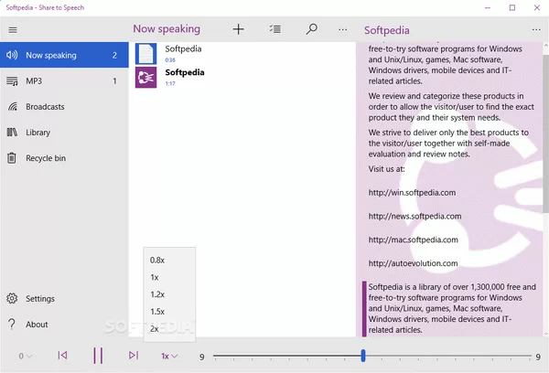Click the http://autoevolution.com line
Viewport: 549px width, 373px height.
pyautogui.click(x=414, y=263)
